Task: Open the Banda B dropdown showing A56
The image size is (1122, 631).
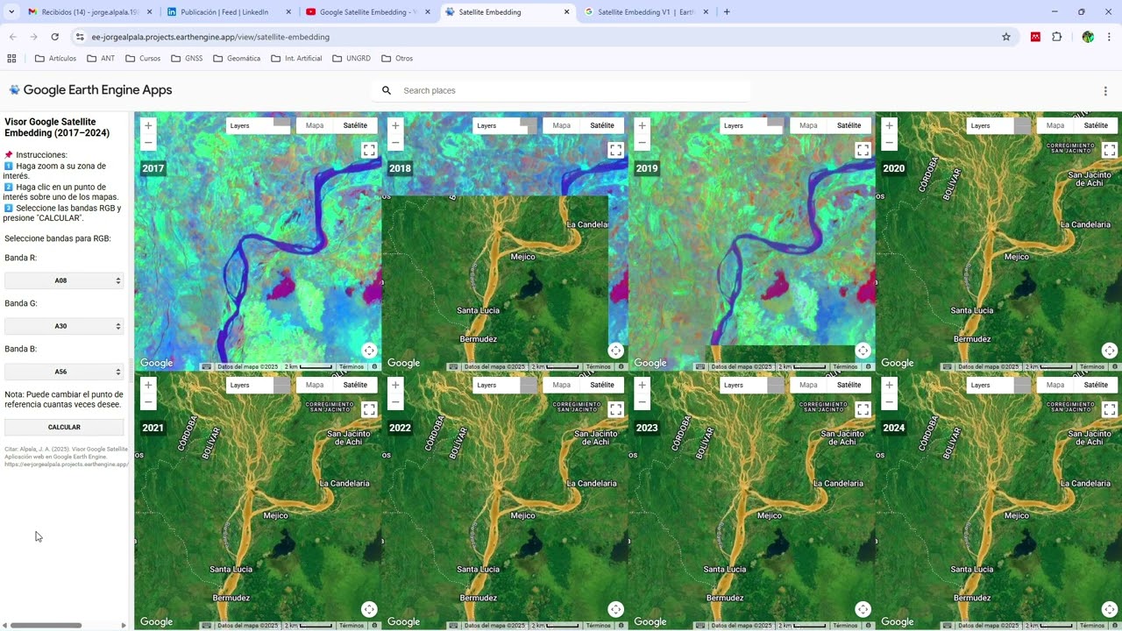Action: pyautogui.click(x=64, y=372)
